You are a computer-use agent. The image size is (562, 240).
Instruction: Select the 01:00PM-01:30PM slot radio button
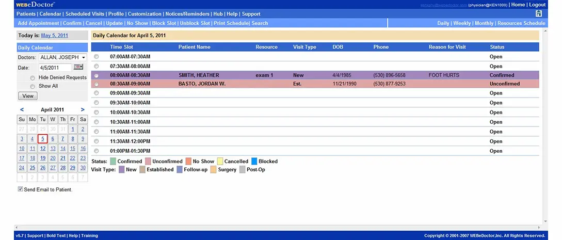pyautogui.click(x=96, y=151)
